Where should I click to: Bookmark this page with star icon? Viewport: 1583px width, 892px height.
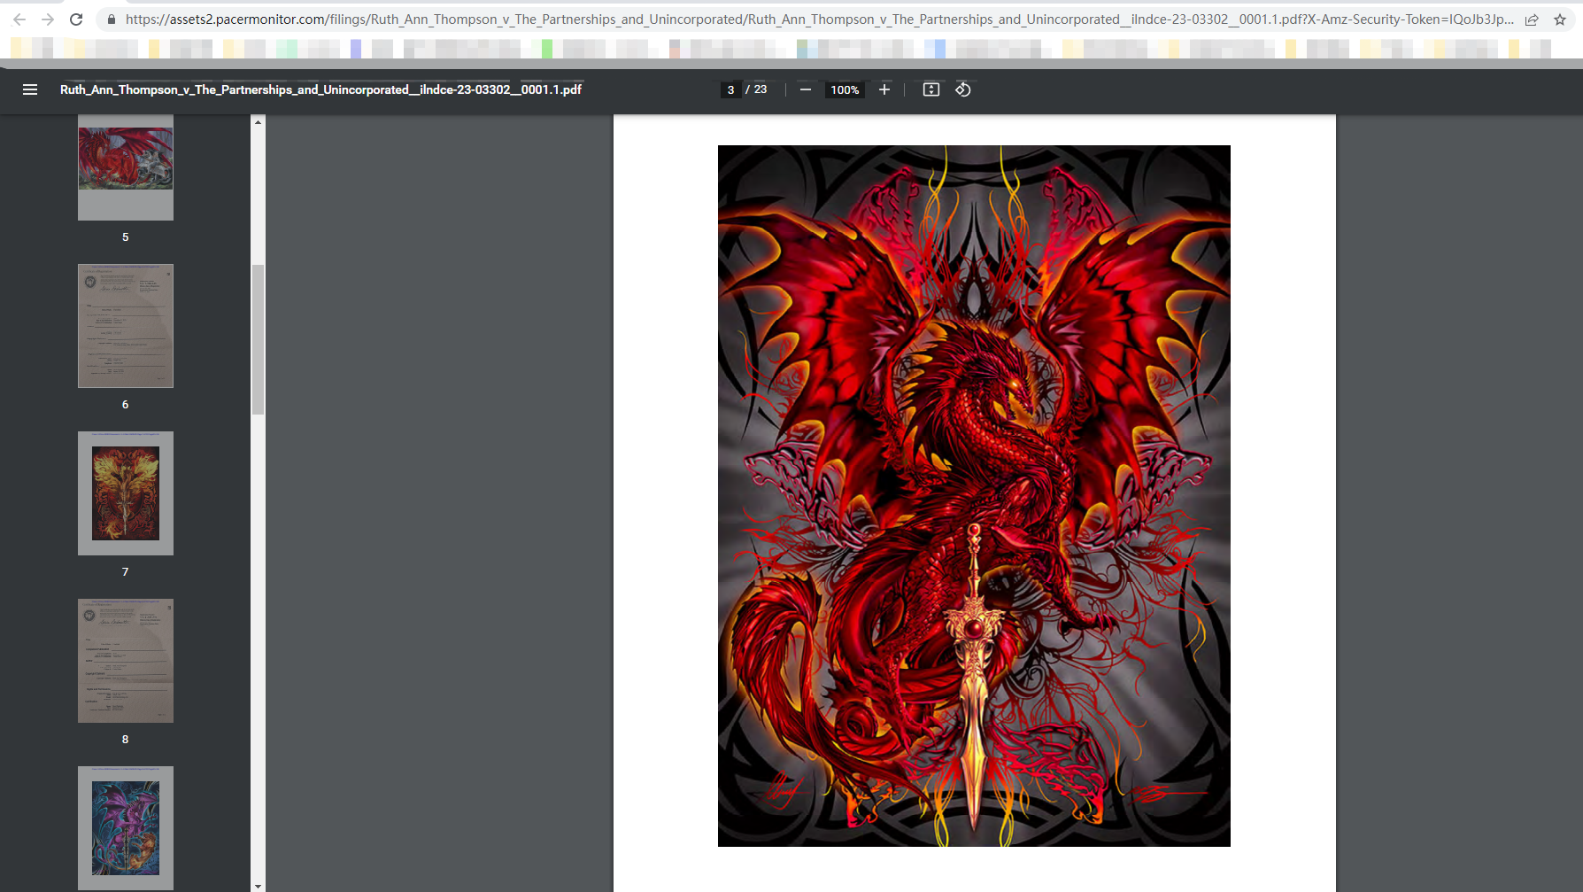click(1559, 19)
